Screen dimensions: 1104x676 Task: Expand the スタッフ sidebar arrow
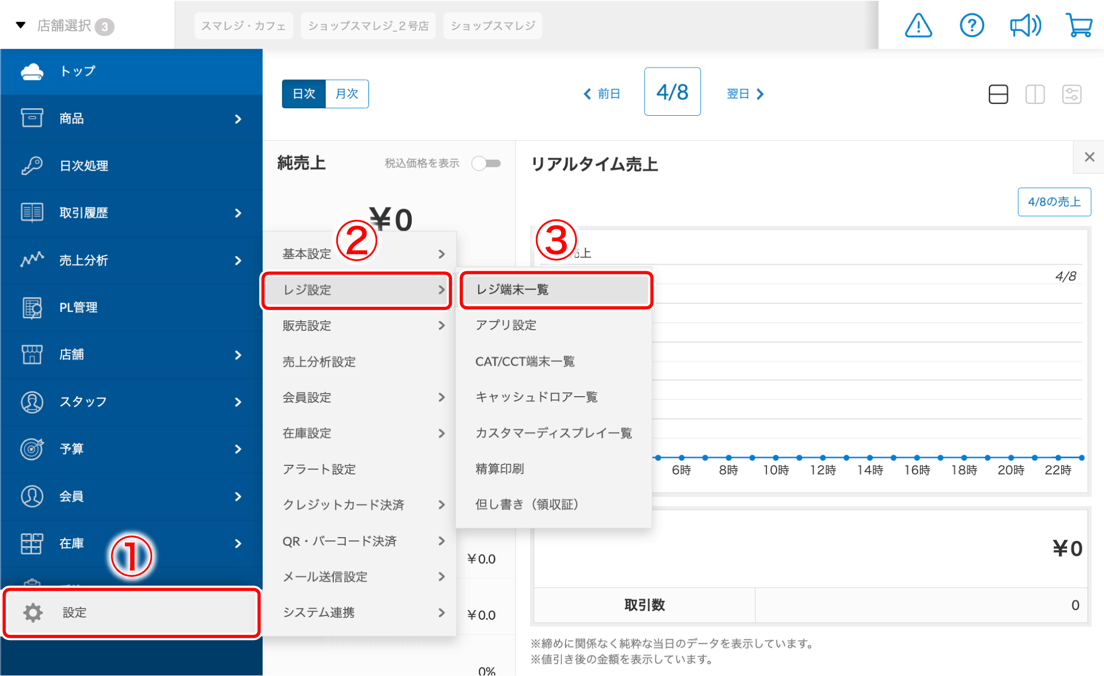tap(238, 402)
